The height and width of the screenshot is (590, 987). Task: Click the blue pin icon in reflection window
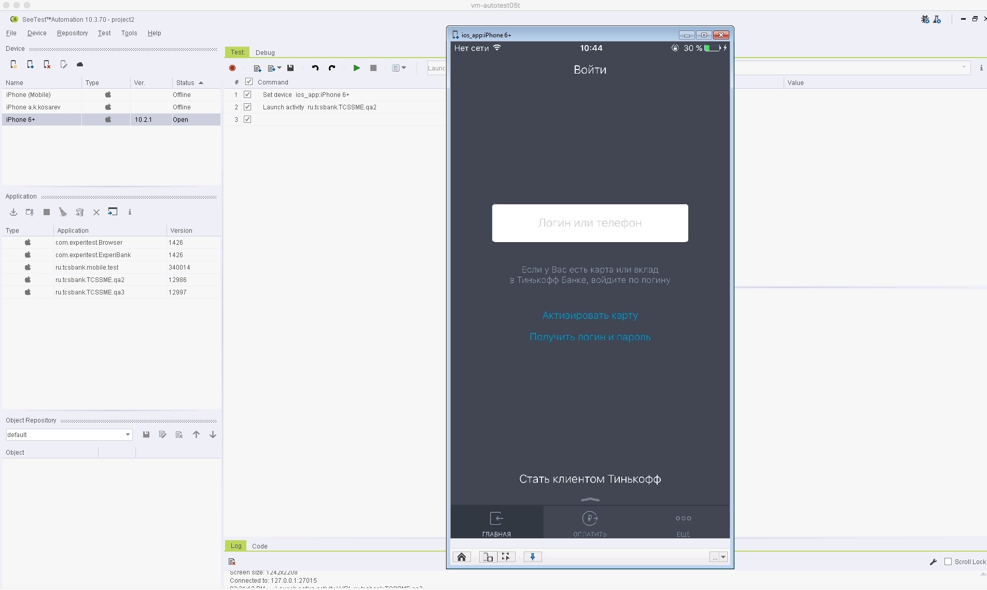pyautogui.click(x=533, y=557)
